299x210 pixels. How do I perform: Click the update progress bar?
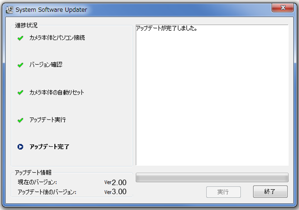pos(212,177)
